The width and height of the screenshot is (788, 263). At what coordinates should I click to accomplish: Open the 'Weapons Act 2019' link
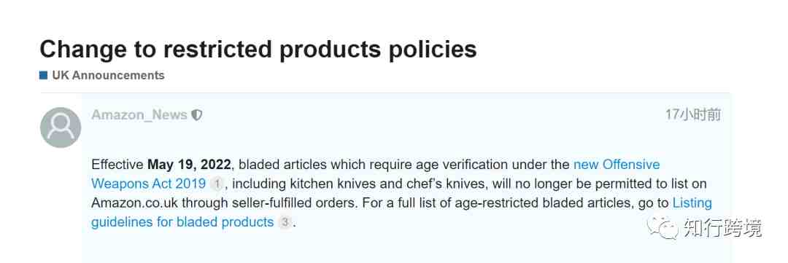tap(148, 184)
